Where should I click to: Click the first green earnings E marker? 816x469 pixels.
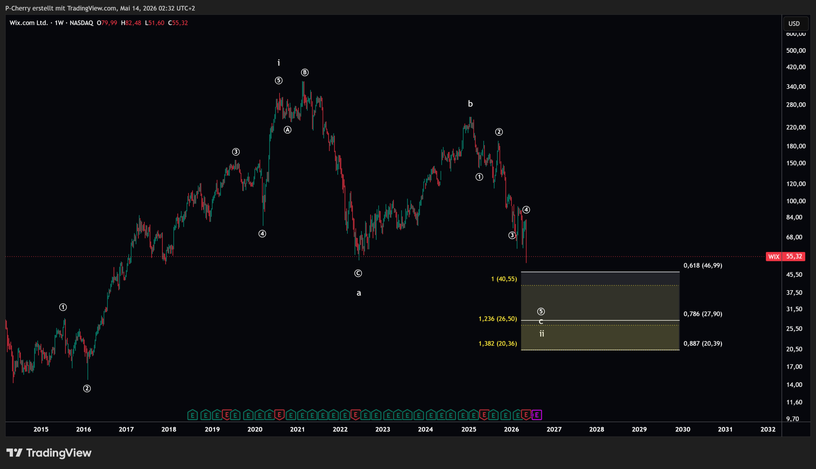tap(192, 415)
